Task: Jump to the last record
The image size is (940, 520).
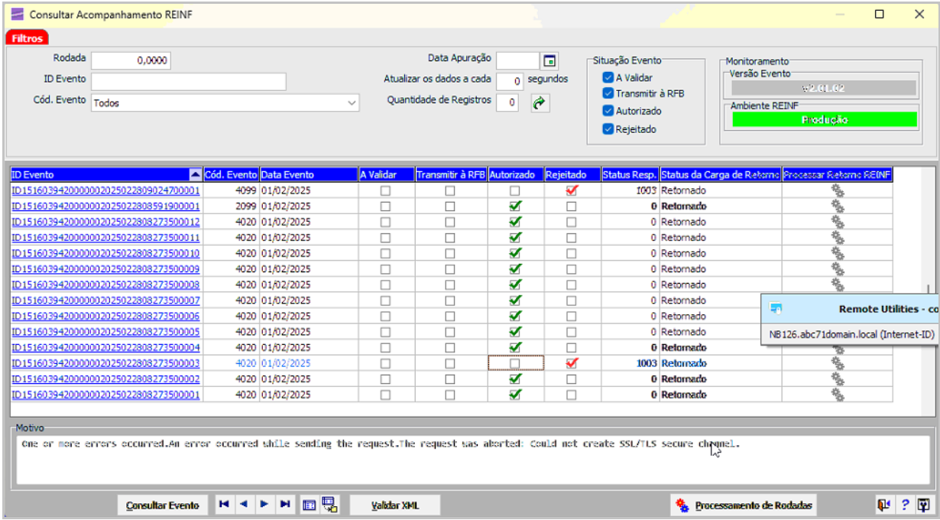Action: pyautogui.click(x=284, y=505)
